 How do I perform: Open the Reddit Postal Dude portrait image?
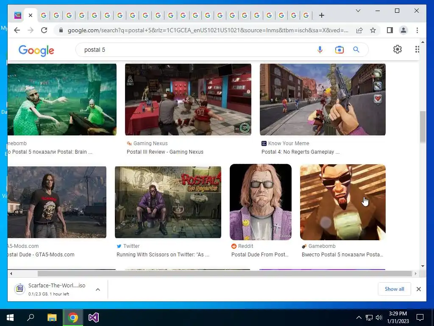261,202
